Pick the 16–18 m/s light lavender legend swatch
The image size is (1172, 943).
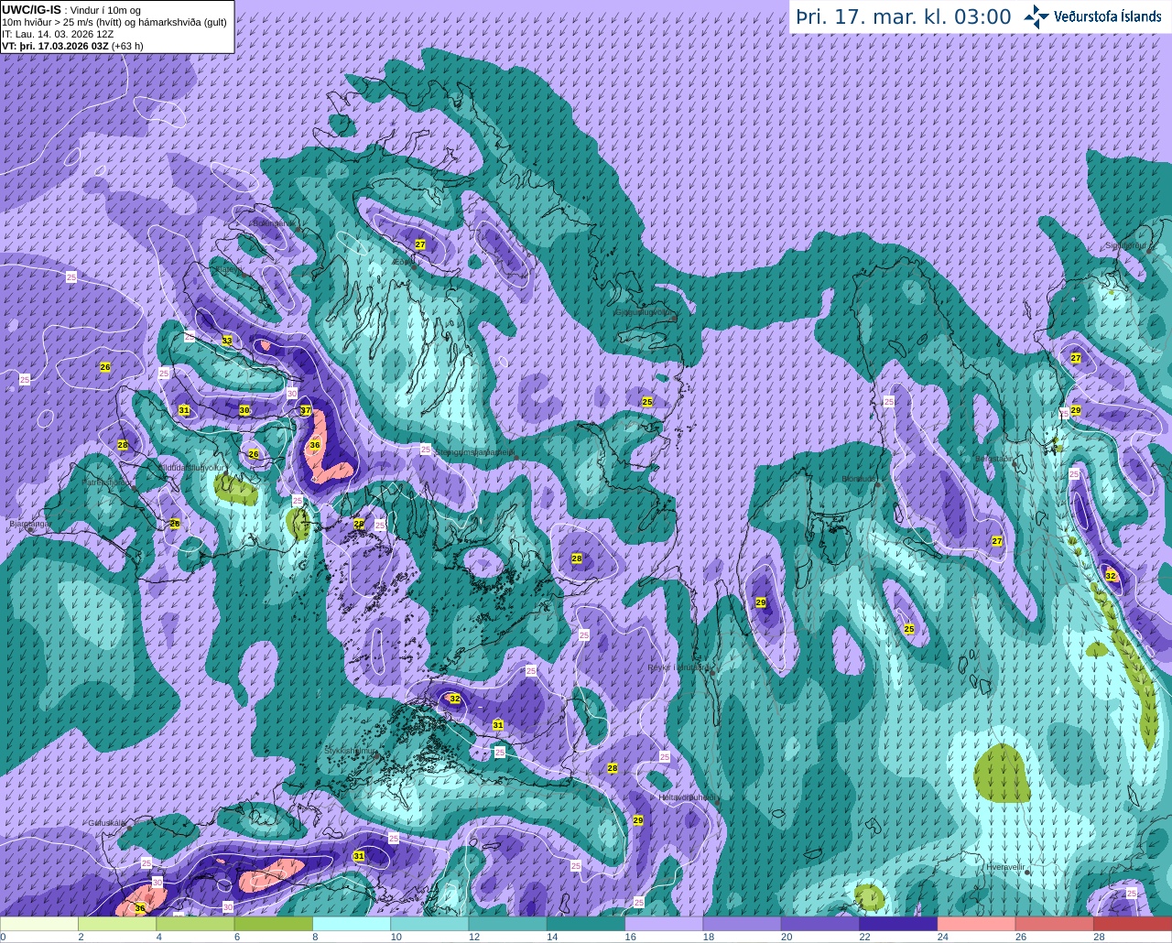coord(664,924)
